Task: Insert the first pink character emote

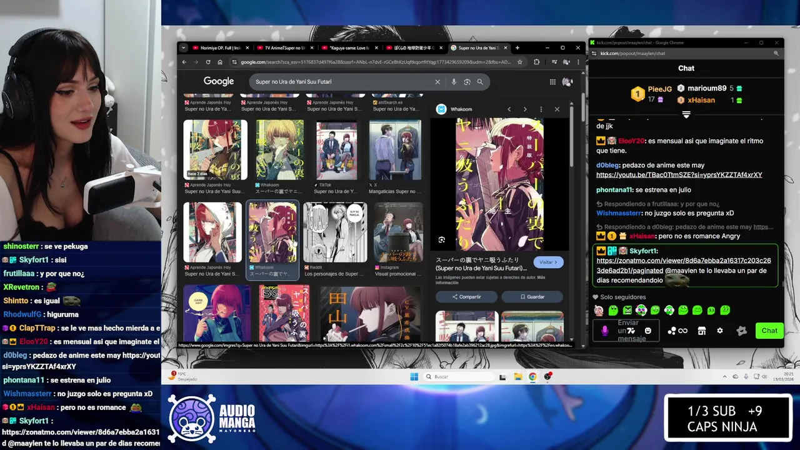Action: (599, 310)
